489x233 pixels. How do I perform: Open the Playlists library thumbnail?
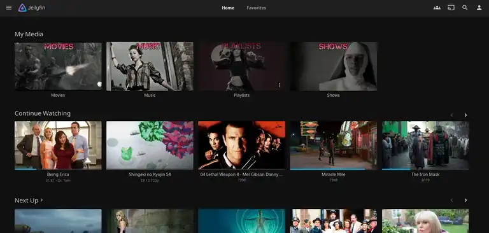(242, 66)
